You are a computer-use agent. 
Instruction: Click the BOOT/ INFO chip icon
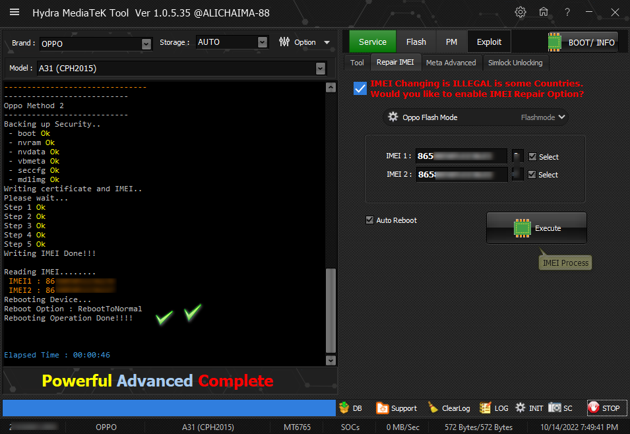pos(554,42)
